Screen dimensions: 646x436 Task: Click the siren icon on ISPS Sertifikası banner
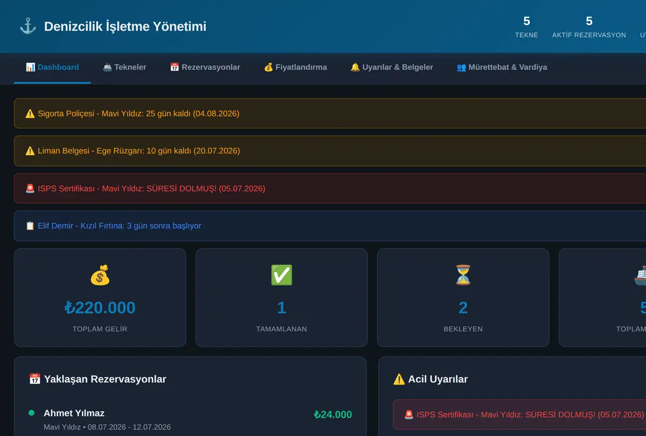click(30, 189)
